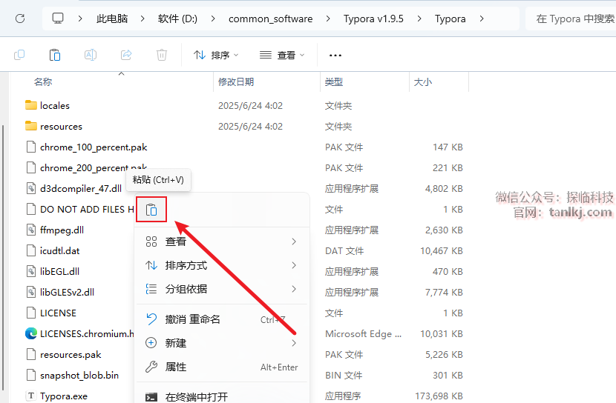
Task: Click the LICENSE file icon
Action: click(x=30, y=313)
